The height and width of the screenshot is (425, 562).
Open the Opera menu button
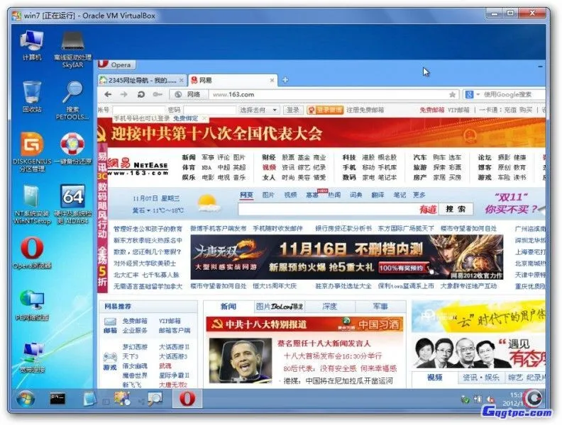point(116,64)
